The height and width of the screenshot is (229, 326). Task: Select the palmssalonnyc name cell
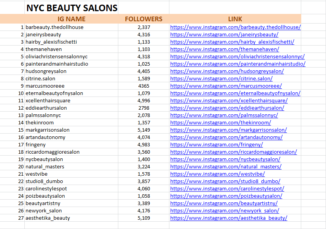(x=71, y=115)
